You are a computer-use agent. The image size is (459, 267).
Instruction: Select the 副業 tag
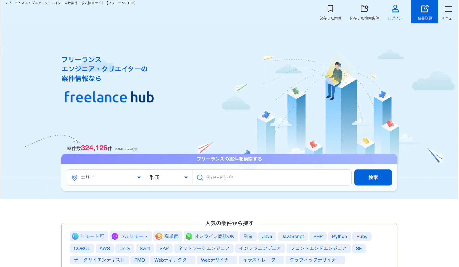(x=248, y=236)
